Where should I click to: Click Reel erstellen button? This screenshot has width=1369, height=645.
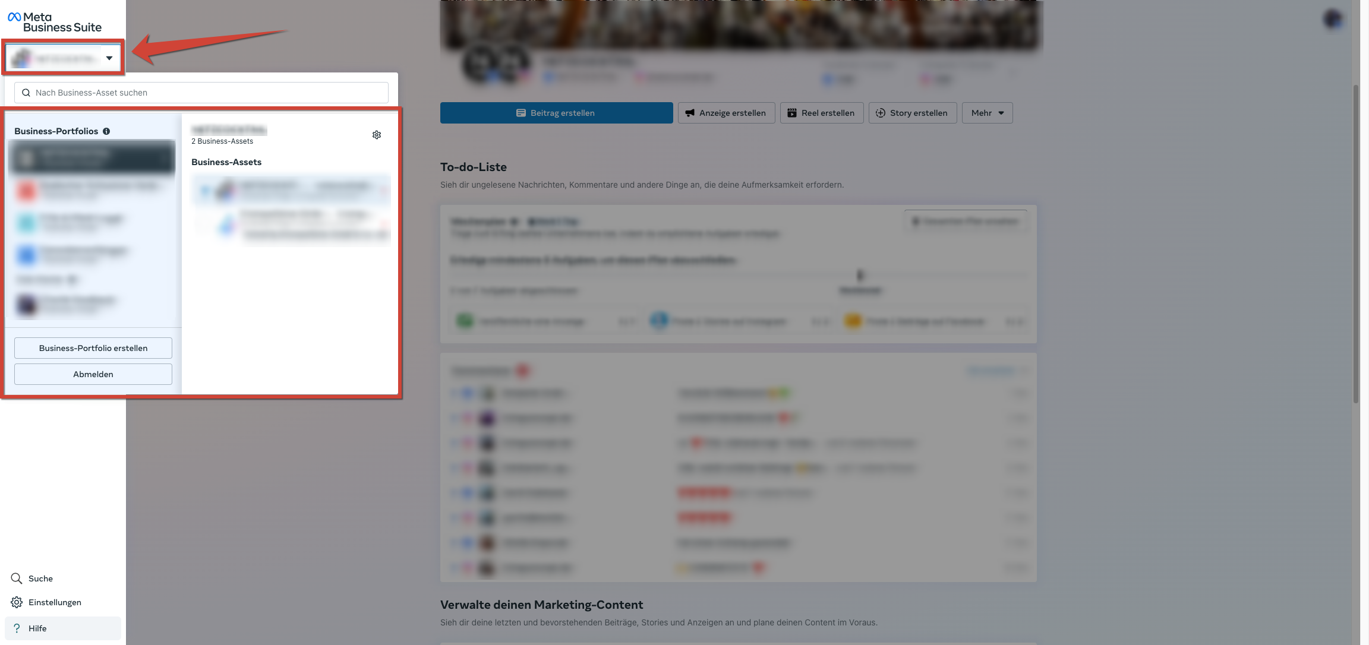822,113
